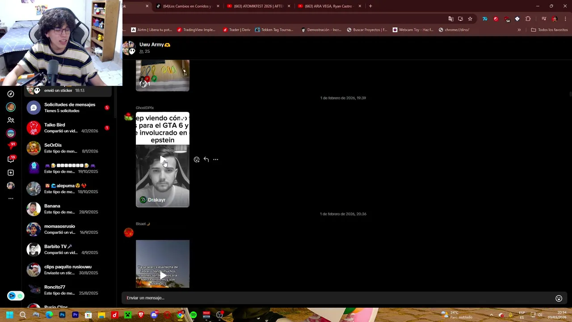This screenshot has width=572, height=322.
Task: Open the Tekken Tag Tourna... bookmark
Action: click(x=274, y=30)
